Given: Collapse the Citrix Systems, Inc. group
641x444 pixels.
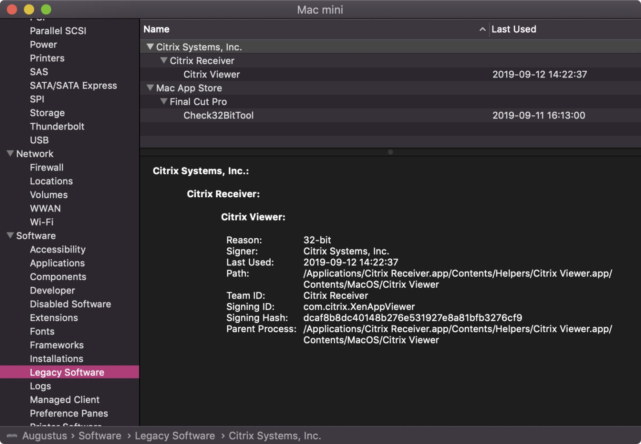Looking at the screenshot, I should pyautogui.click(x=150, y=47).
